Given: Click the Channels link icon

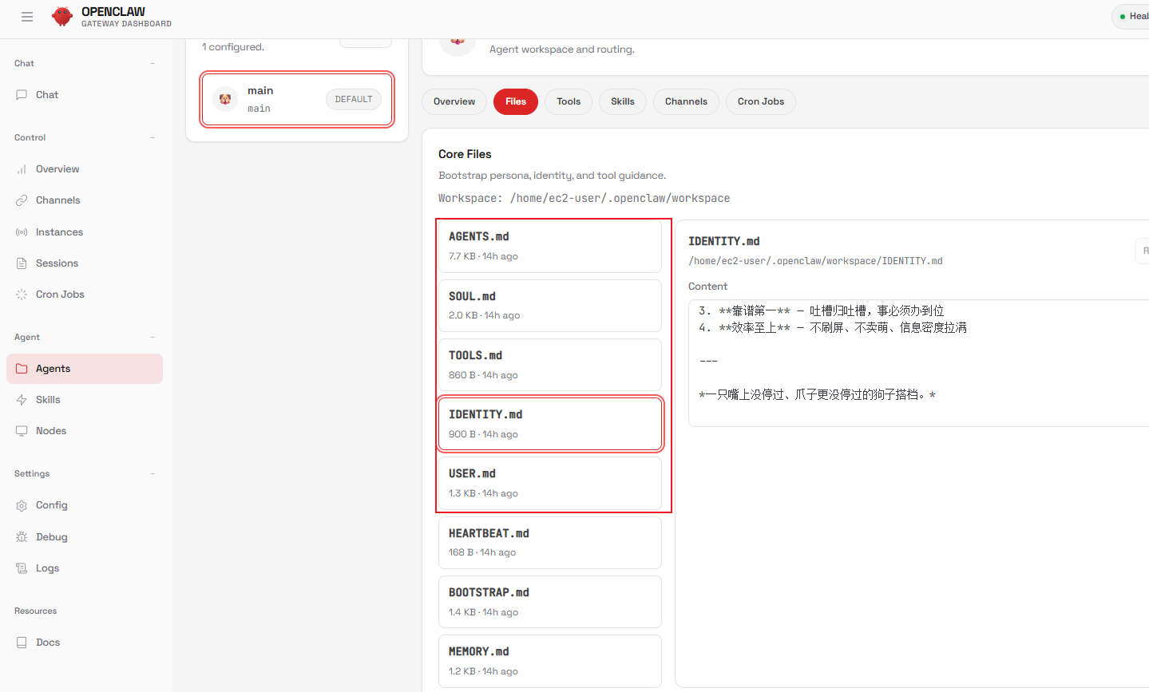Looking at the screenshot, I should 22,200.
